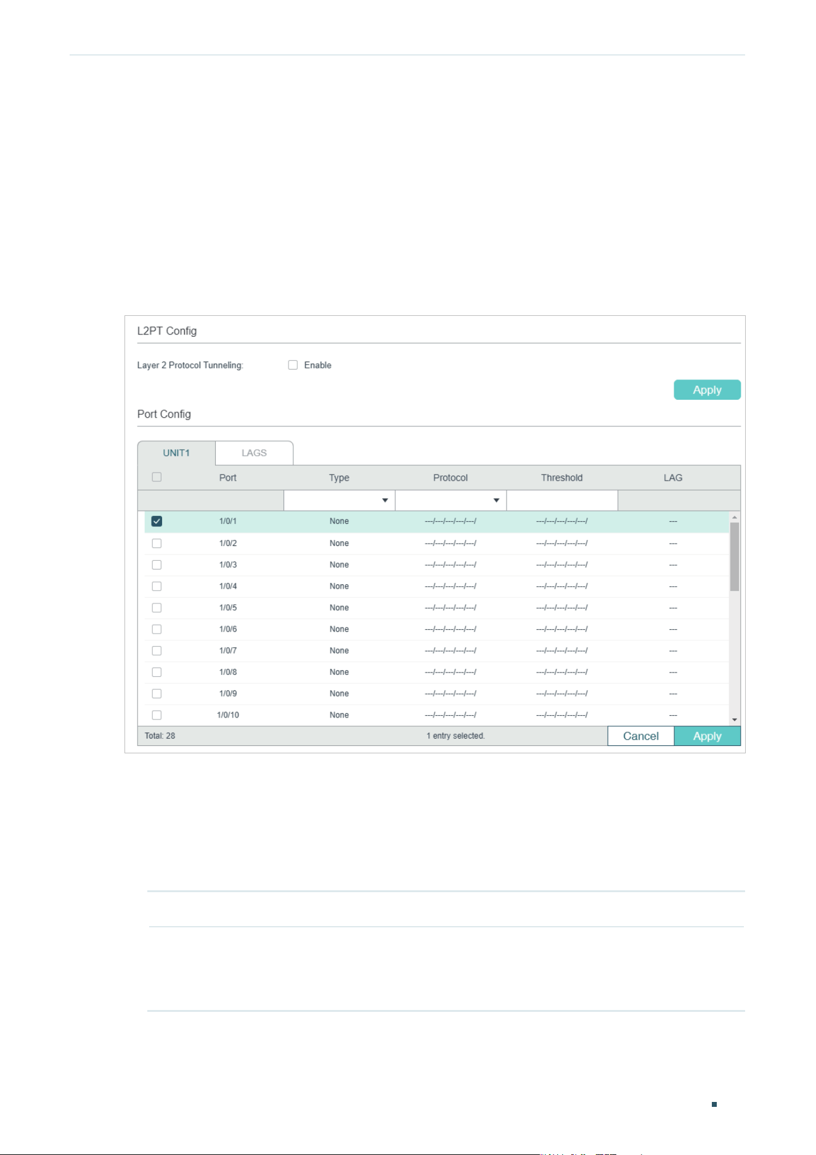Click Apply button in L2PT Config section
816x1155 pixels.
tap(707, 390)
